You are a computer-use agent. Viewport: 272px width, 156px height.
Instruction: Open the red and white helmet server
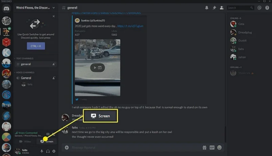6,148
